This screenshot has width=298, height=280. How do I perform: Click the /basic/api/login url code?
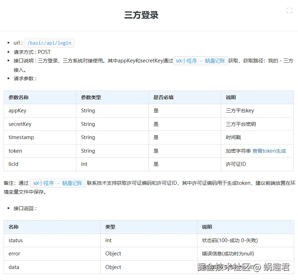[49, 43]
